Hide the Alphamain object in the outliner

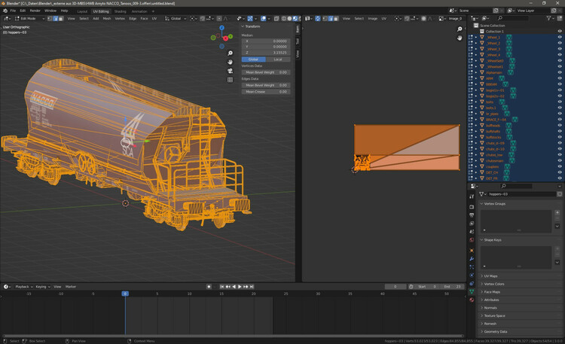tap(560, 72)
